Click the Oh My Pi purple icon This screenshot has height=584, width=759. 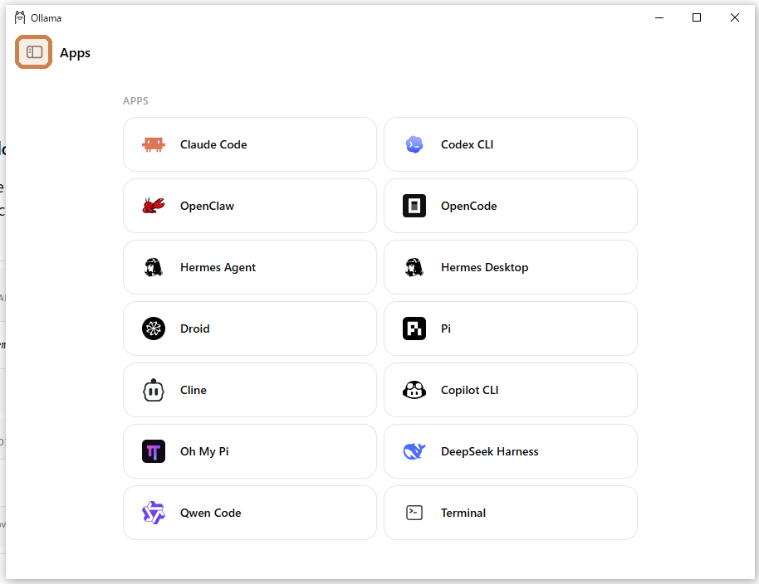[x=154, y=451]
